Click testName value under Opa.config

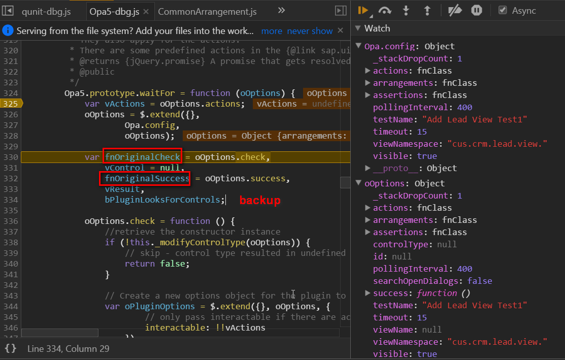coord(475,120)
